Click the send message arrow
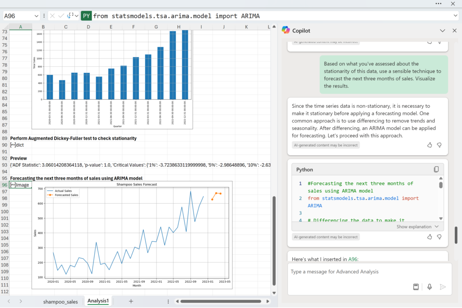Screen dimensions: 462x308 pyautogui.click(x=443, y=287)
